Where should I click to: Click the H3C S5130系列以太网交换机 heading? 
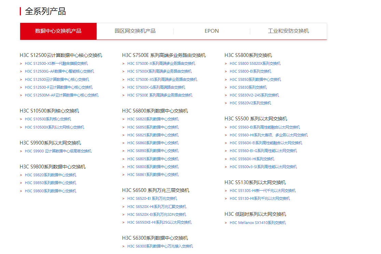click(255, 182)
